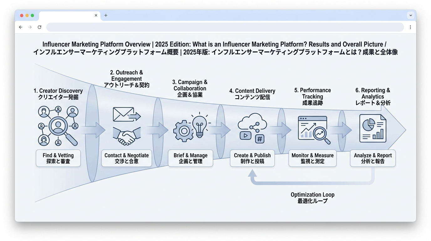Select the Brief & Manage box
The height and width of the screenshot is (241, 431).
(x=190, y=158)
